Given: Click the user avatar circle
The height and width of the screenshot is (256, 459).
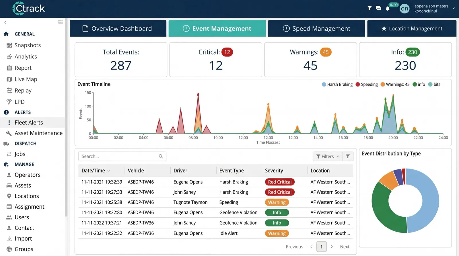Looking at the screenshot, I should tap(404, 9).
